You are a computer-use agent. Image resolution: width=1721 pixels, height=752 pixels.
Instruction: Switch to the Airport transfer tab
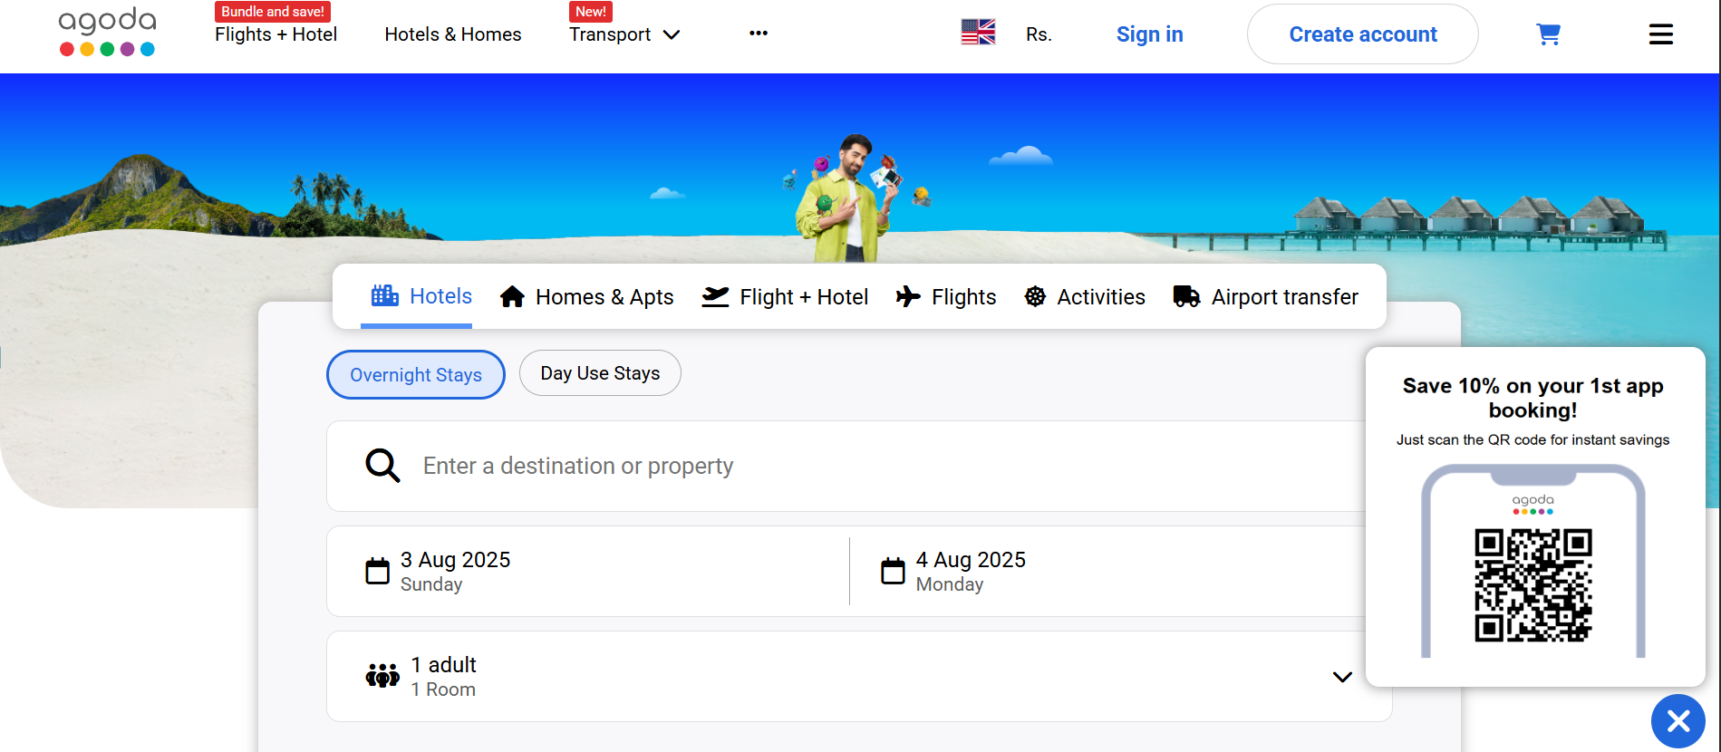pyautogui.click(x=1266, y=297)
